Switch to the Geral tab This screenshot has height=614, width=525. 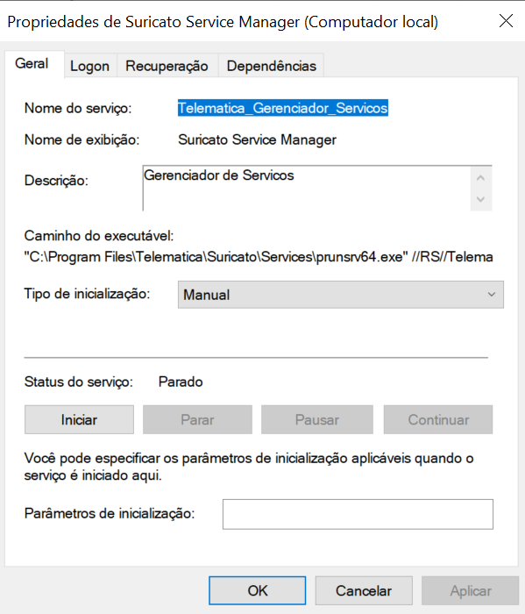click(x=32, y=64)
